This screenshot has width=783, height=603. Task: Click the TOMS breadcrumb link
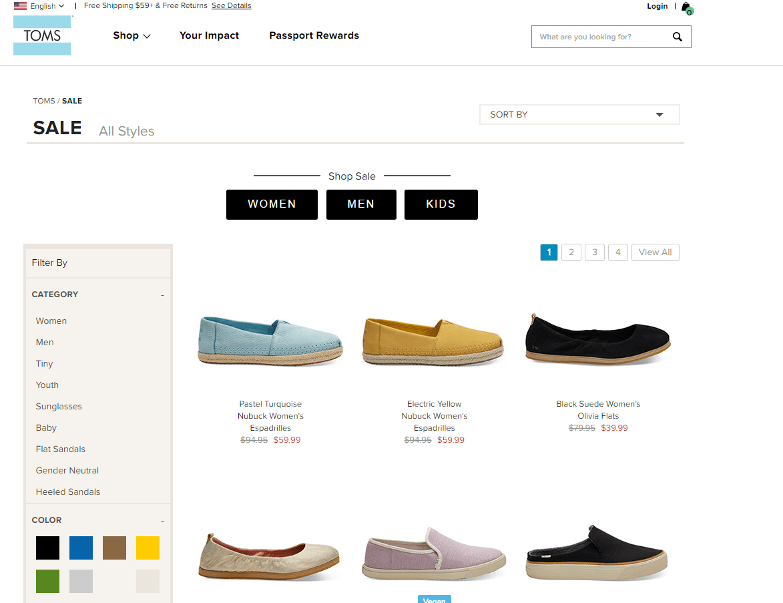tap(44, 101)
